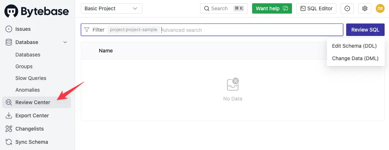Click the Advanced search input field
This screenshot has width=389, height=150.
click(x=251, y=30)
